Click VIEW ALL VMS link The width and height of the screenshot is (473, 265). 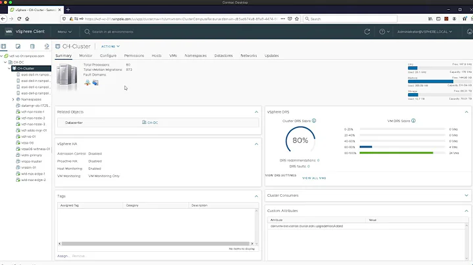pyautogui.click(x=314, y=178)
